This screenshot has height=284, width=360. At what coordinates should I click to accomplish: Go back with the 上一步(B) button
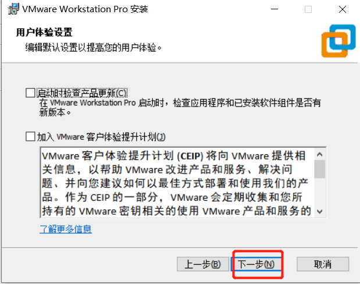[x=203, y=264]
